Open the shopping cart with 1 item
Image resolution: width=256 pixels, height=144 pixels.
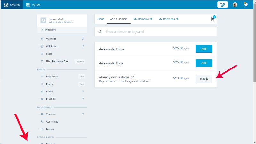(213, 19)
